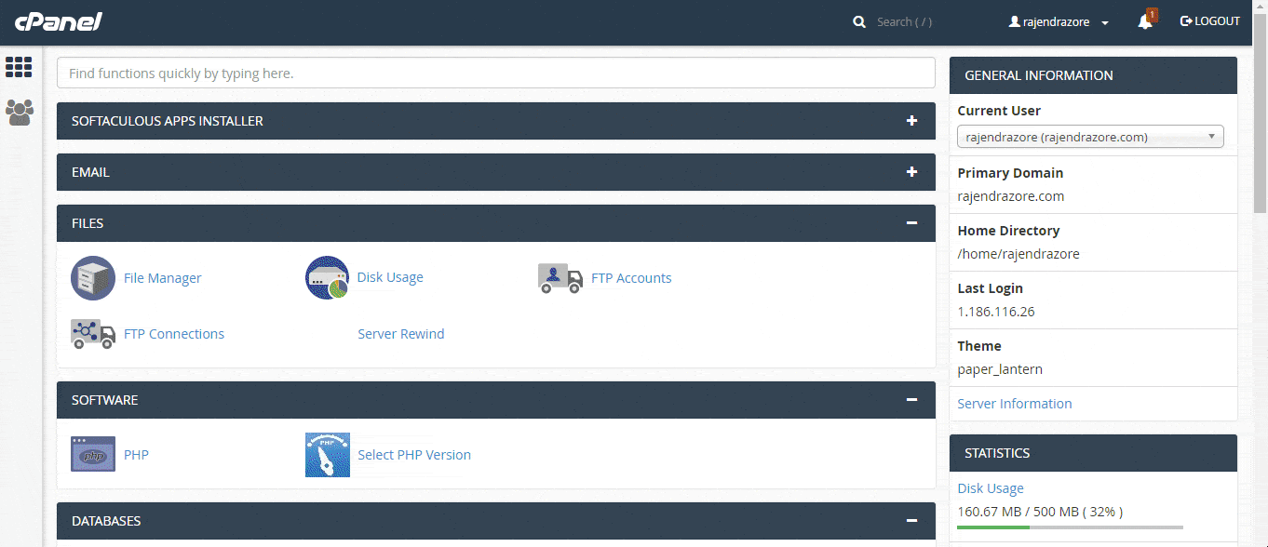The height and width of the screenshot is (547, 1268).
Task: Click the search magnifier icon
Action: tap(858, 20)
